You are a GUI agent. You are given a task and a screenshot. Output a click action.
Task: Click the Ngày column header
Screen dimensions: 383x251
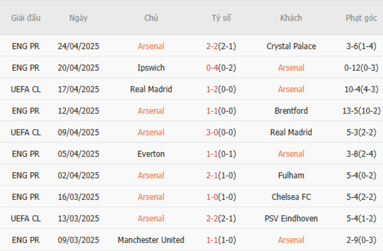(78, 18)
